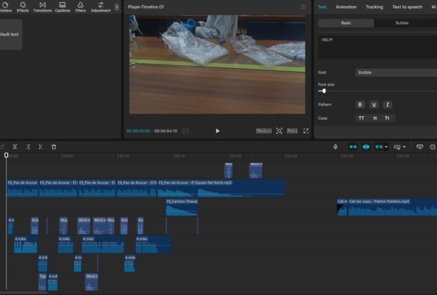Screen dimensions: 437x295
Task: Toggle Underline text pattern
Action: tap(374, 104)
